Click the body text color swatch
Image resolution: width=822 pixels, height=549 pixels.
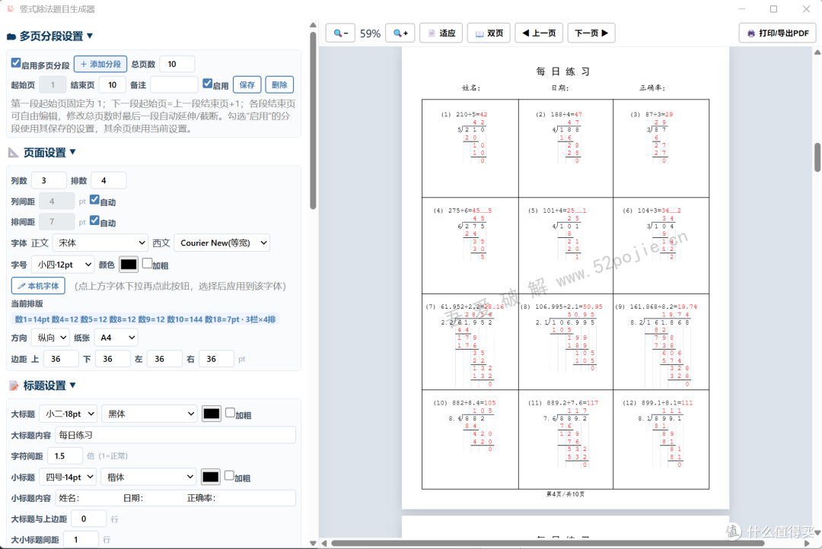129,265
